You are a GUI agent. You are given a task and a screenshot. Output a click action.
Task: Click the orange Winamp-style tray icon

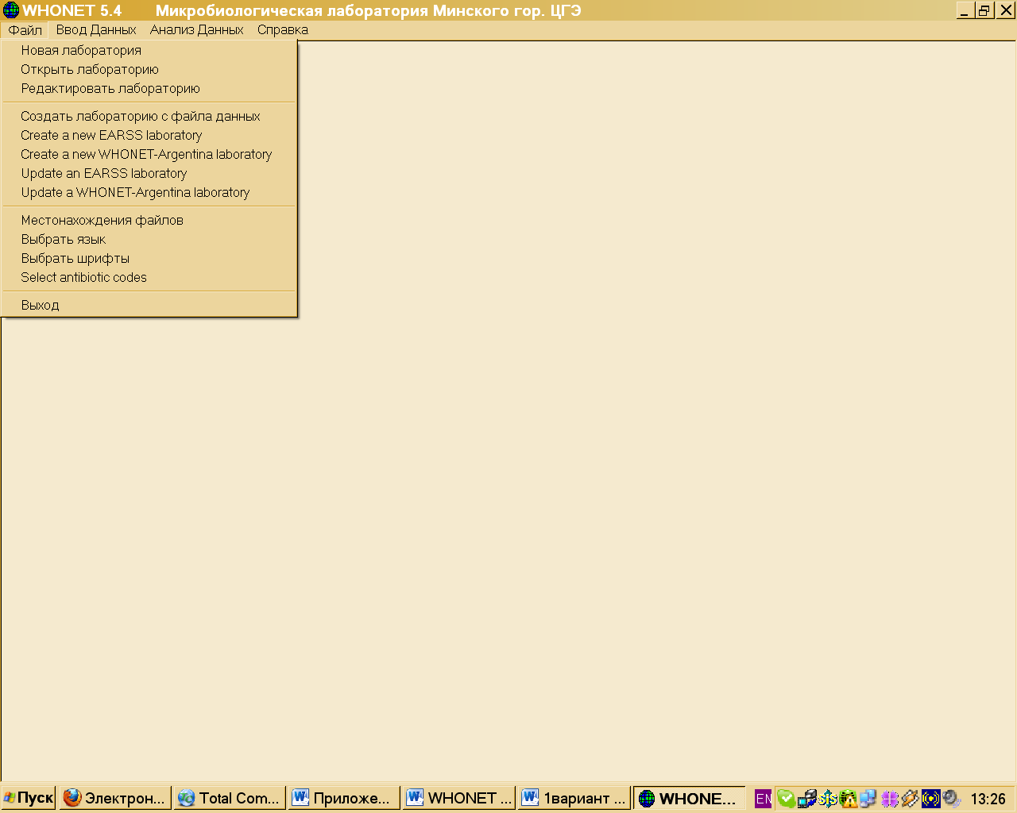tap(910, 799)
